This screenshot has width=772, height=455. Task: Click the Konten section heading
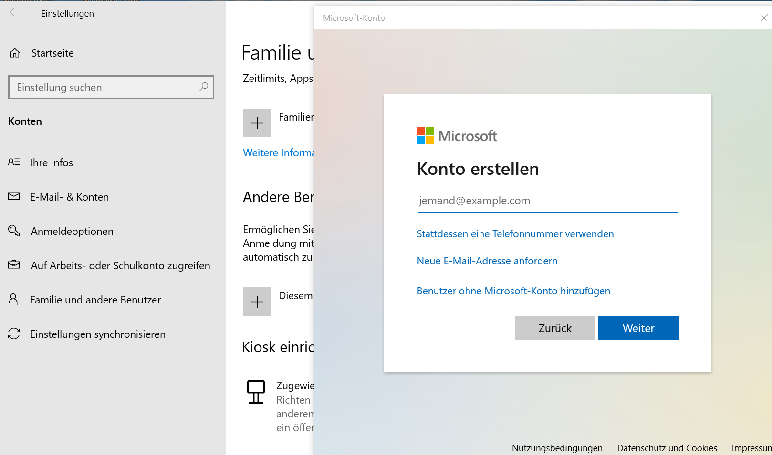click(x=25, y=121)
